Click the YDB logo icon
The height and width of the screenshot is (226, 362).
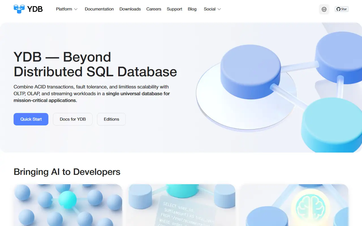tap(19, 9)
